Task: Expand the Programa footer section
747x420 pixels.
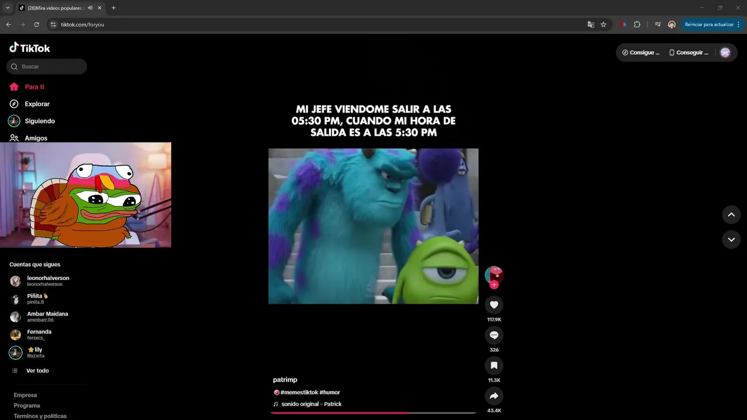Action: click(x=27, y=405)
